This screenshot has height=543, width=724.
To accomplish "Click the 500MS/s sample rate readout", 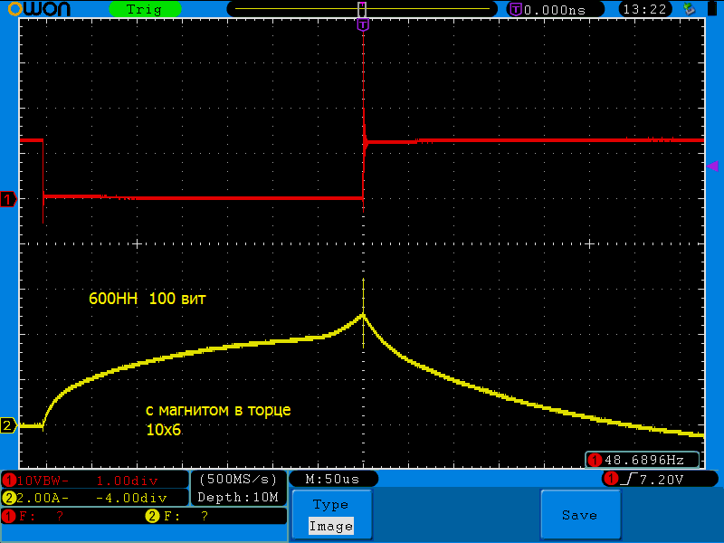I will [x=238, y=479].
